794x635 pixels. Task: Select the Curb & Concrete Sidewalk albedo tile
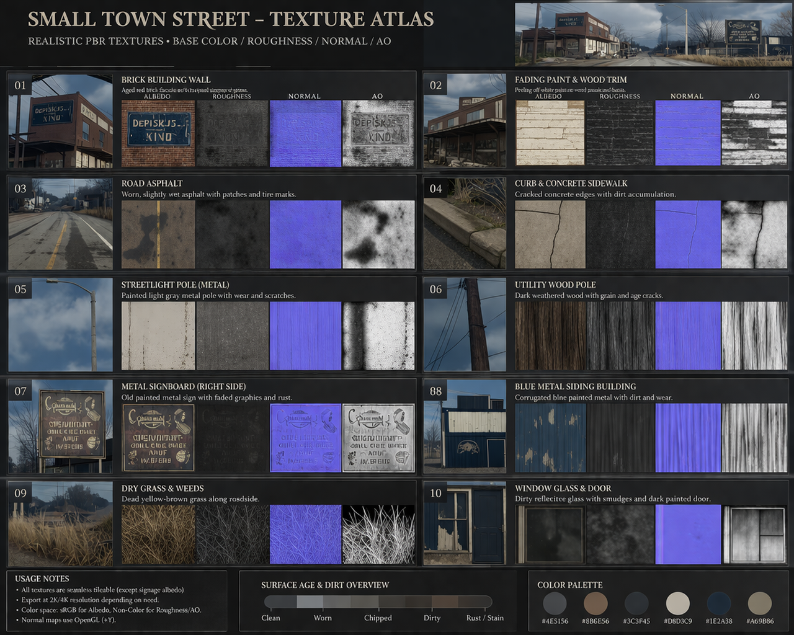tap(550, 234)
